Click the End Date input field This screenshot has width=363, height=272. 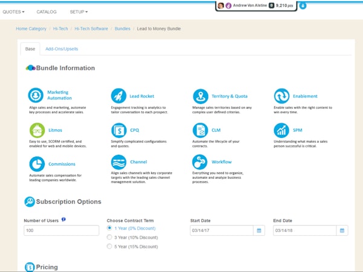pyautogui.click(x=305, y=230)
